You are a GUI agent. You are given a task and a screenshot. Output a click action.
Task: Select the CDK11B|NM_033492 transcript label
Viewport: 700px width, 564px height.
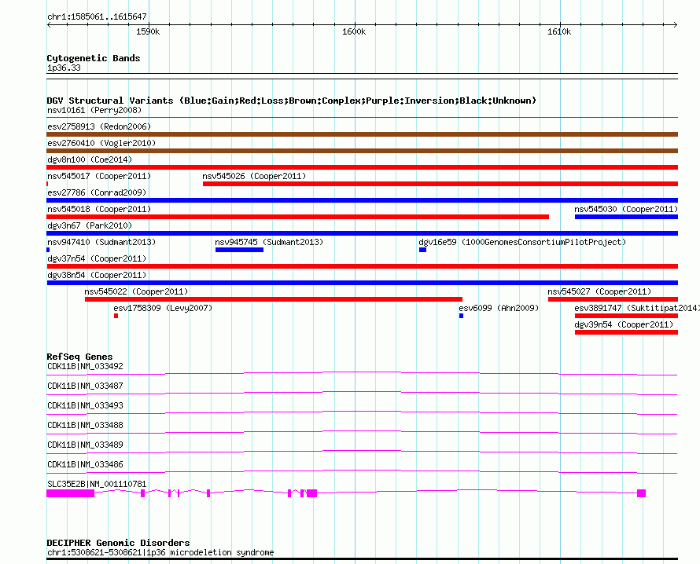85,366
